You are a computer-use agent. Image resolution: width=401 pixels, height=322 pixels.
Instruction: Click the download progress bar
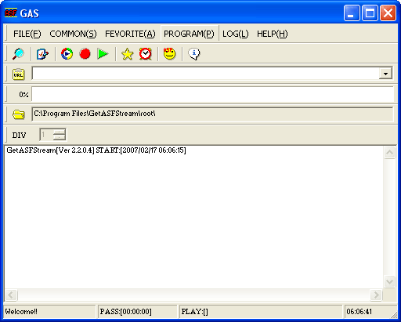213,94
